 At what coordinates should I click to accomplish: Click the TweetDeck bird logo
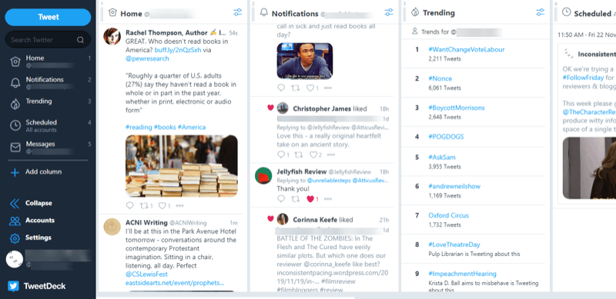(13, 286)
